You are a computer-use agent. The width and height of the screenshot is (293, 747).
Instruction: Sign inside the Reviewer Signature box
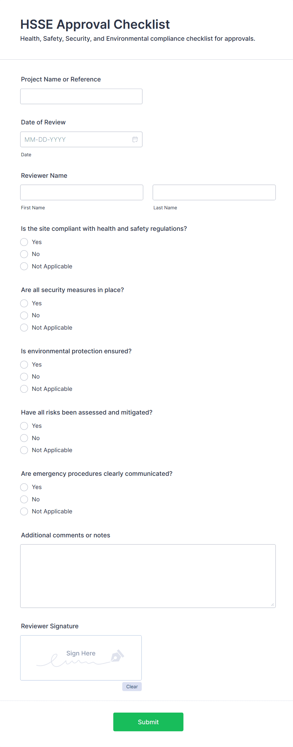coord(81,658)
